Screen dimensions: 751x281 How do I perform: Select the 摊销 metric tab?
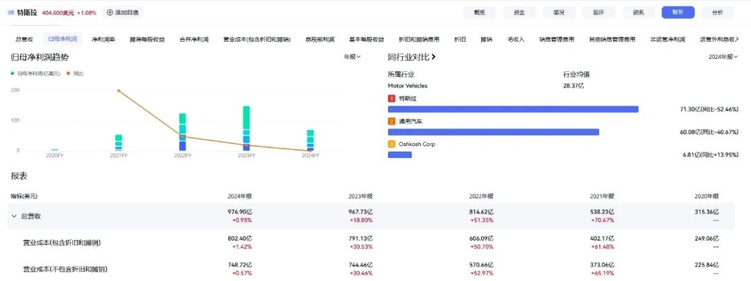[487, 39]
